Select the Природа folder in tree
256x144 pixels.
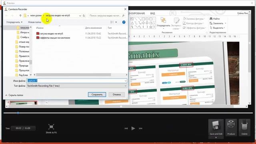(x=22, y=66)
